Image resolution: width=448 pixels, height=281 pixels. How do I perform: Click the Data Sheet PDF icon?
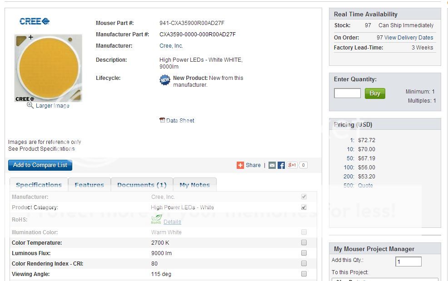pyautogui.click(x=162, y=120)
